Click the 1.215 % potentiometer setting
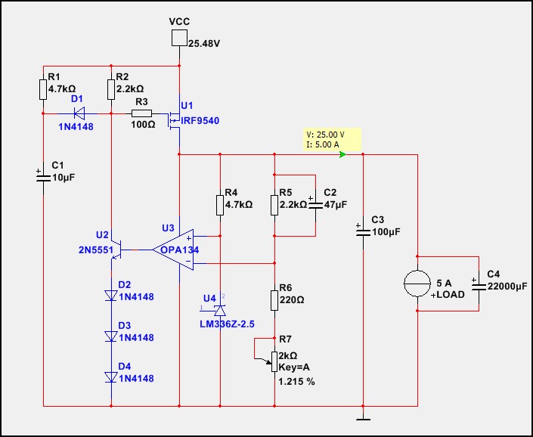The height and width of the screenshot is (437, 533). [x=297, y=382]
